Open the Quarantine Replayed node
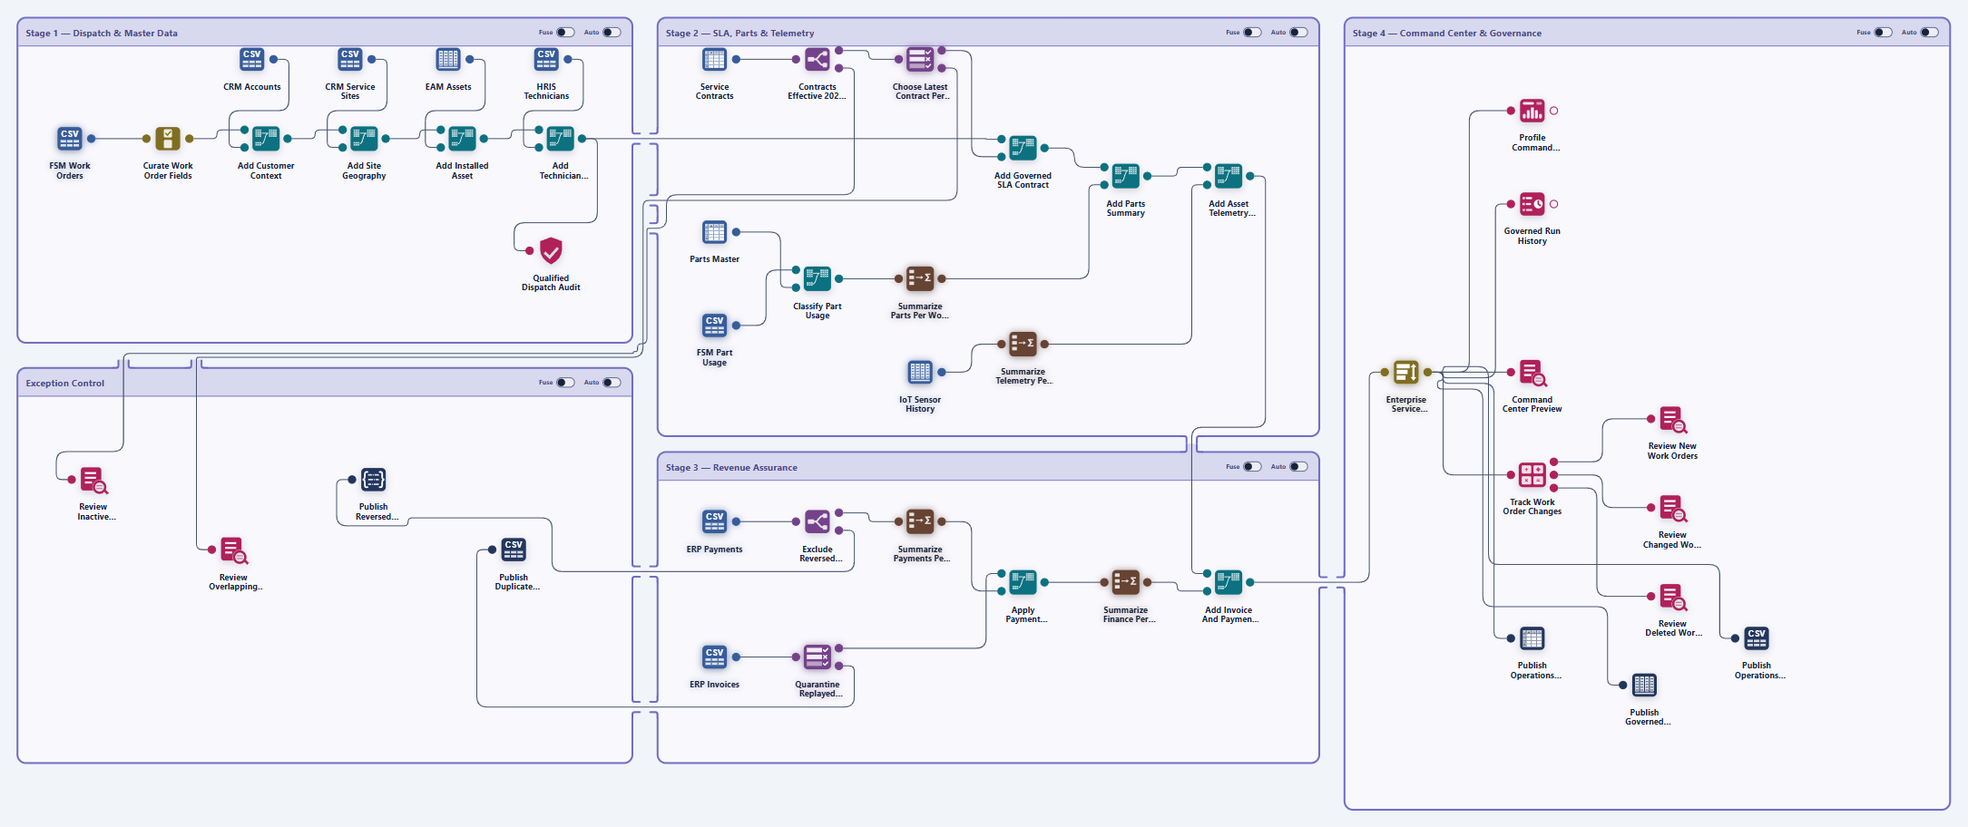This screenshot has width=1968, height=827. [818, 657]
